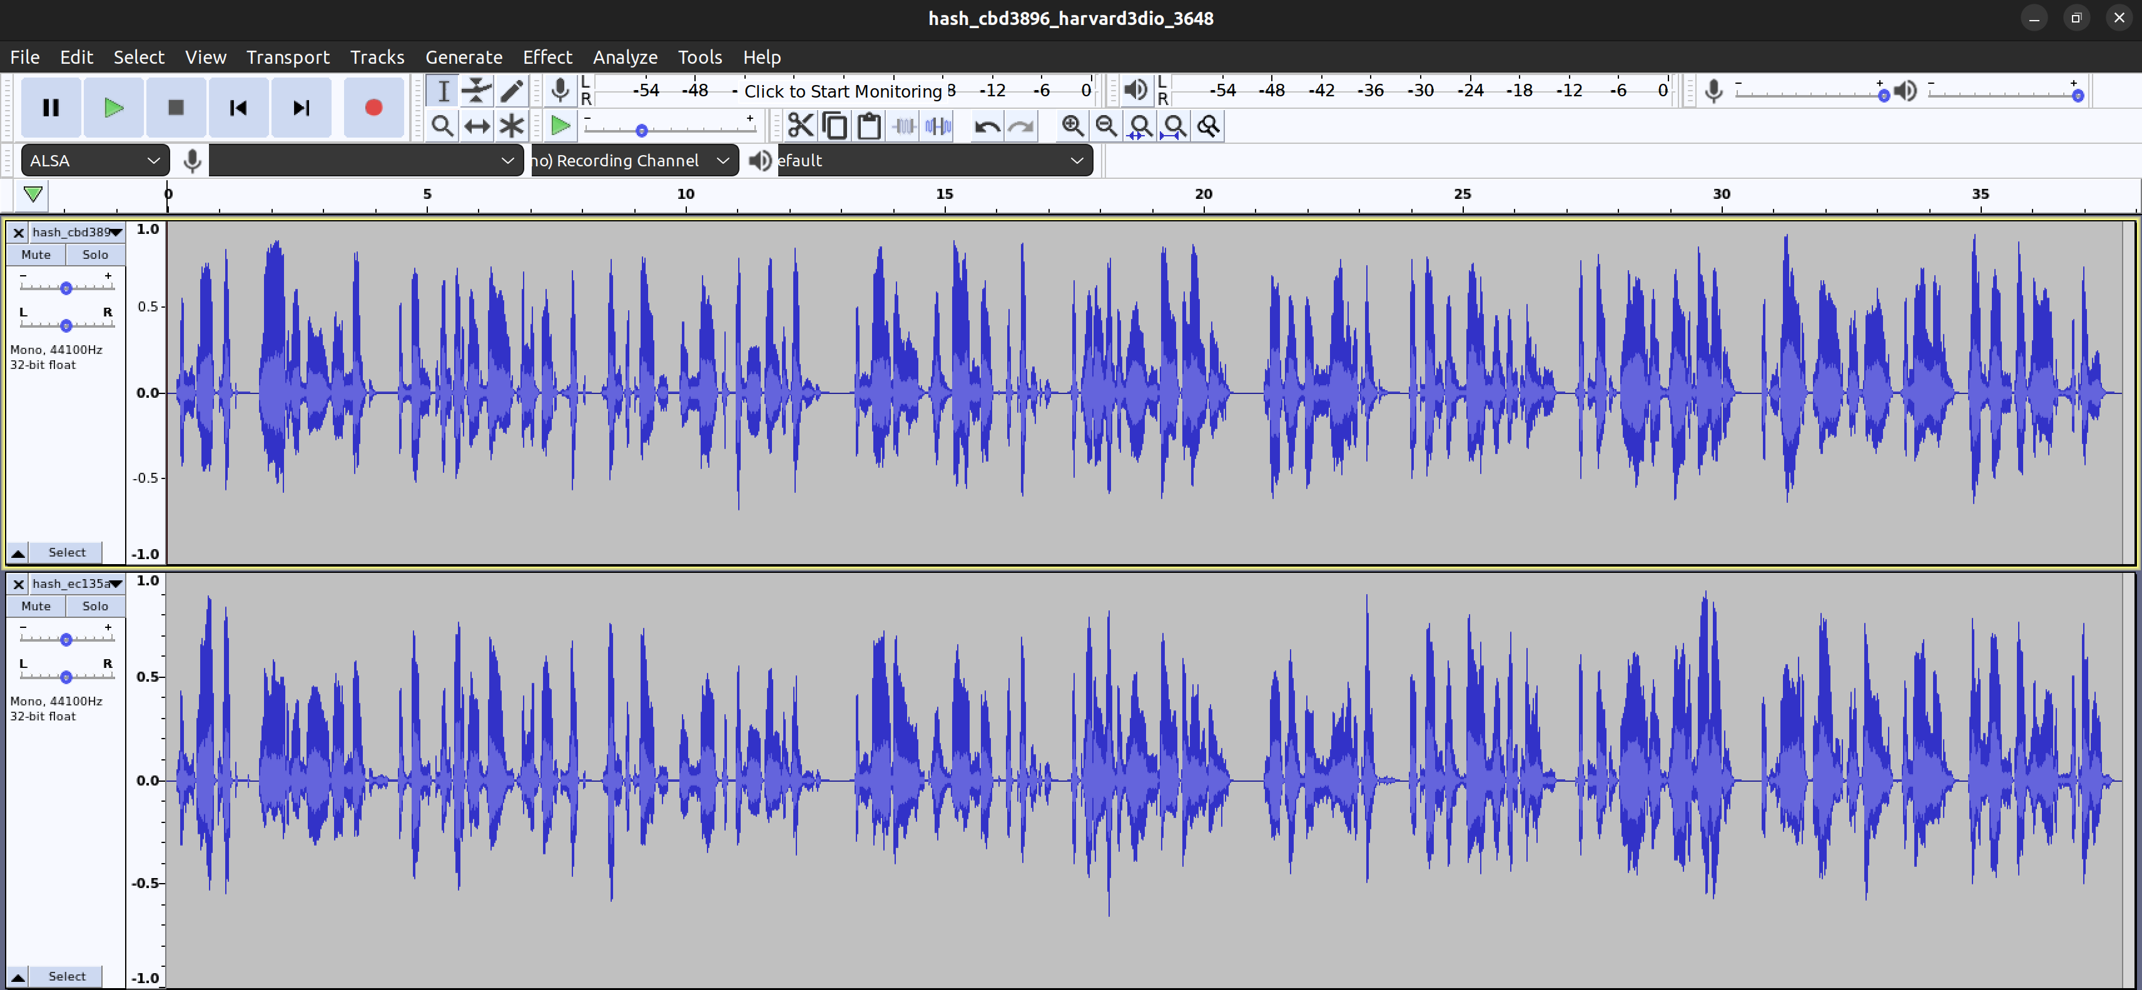2142x990 pixels.
Task: Mute the hash_cbd389 track
Action: pos(36,255)
